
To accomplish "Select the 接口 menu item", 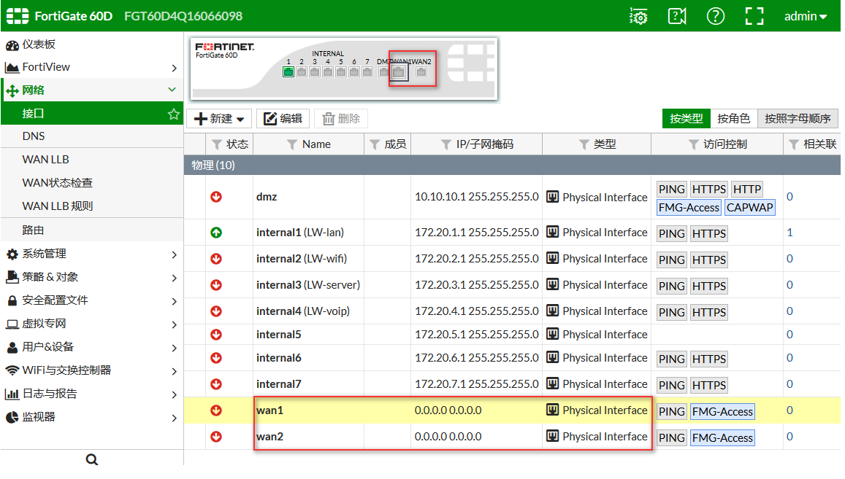I will coord(91,114).
